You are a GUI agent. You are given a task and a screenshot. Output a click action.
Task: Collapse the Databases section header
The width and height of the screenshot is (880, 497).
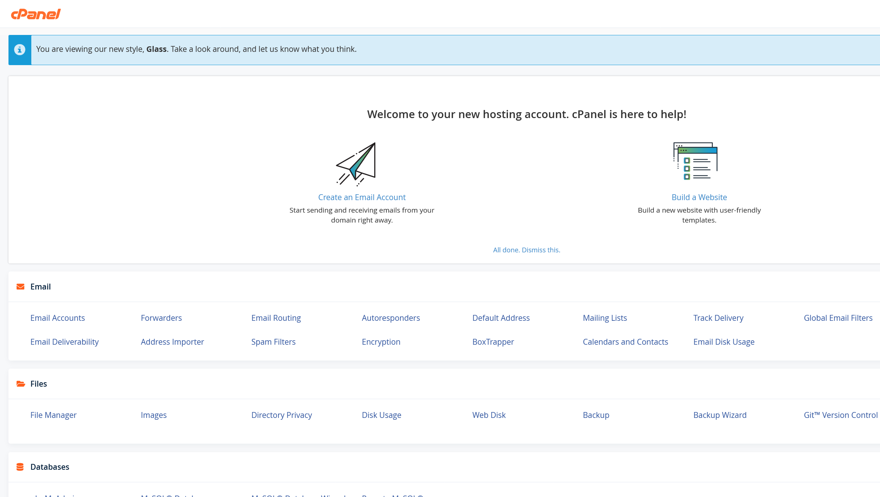click(x=444, y=467)
